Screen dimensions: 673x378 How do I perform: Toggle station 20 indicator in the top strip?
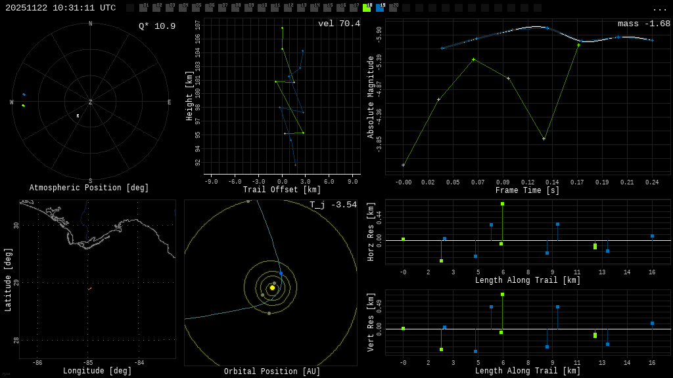point(393,8)
